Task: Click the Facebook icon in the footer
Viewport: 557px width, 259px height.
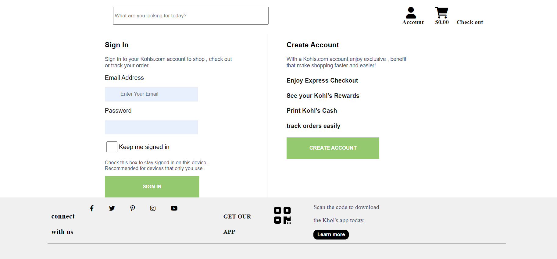Action: (92, 208)
